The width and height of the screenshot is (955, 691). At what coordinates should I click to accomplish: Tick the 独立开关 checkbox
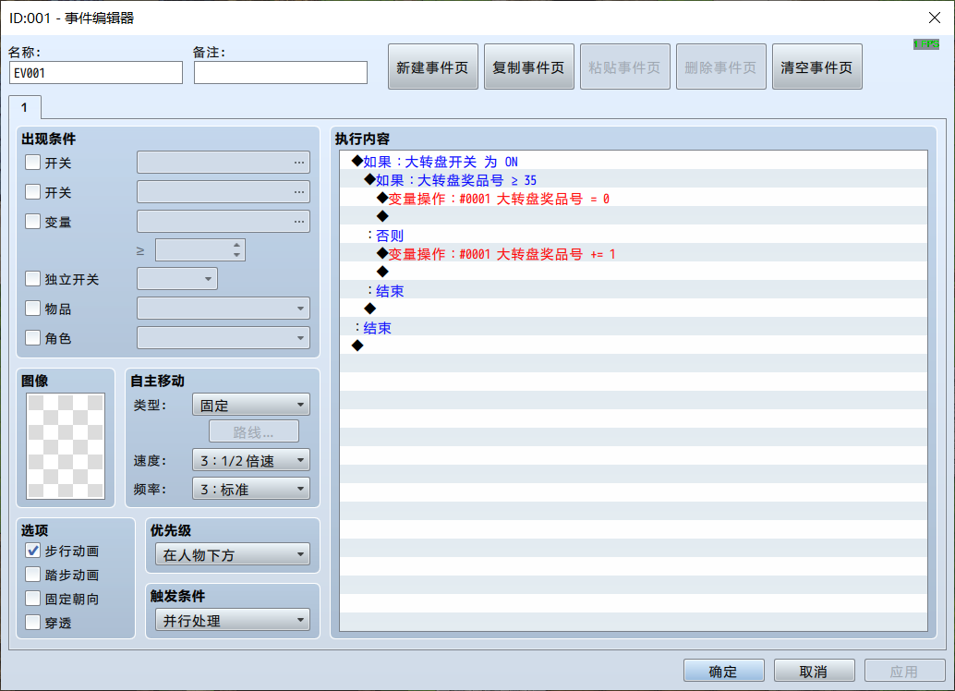tap(33, 279)
